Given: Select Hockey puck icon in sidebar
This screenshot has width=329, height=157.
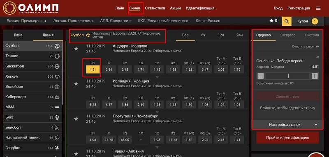Looking at the screenshot, I should [x=57, y=77].
